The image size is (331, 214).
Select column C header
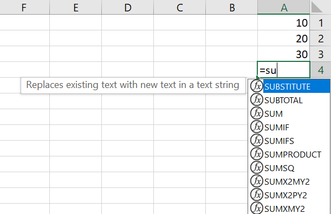(x=180, y=7)
